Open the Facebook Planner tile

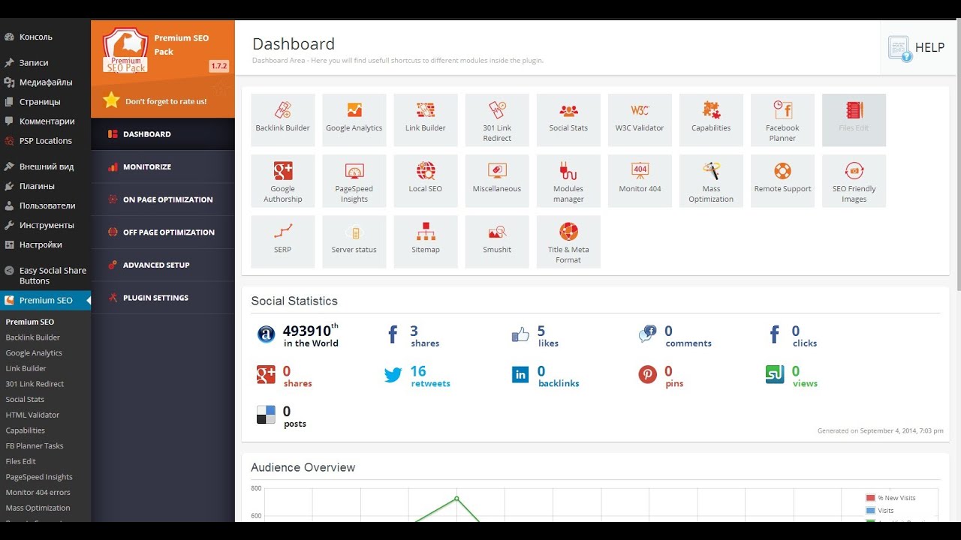point(782,120)
